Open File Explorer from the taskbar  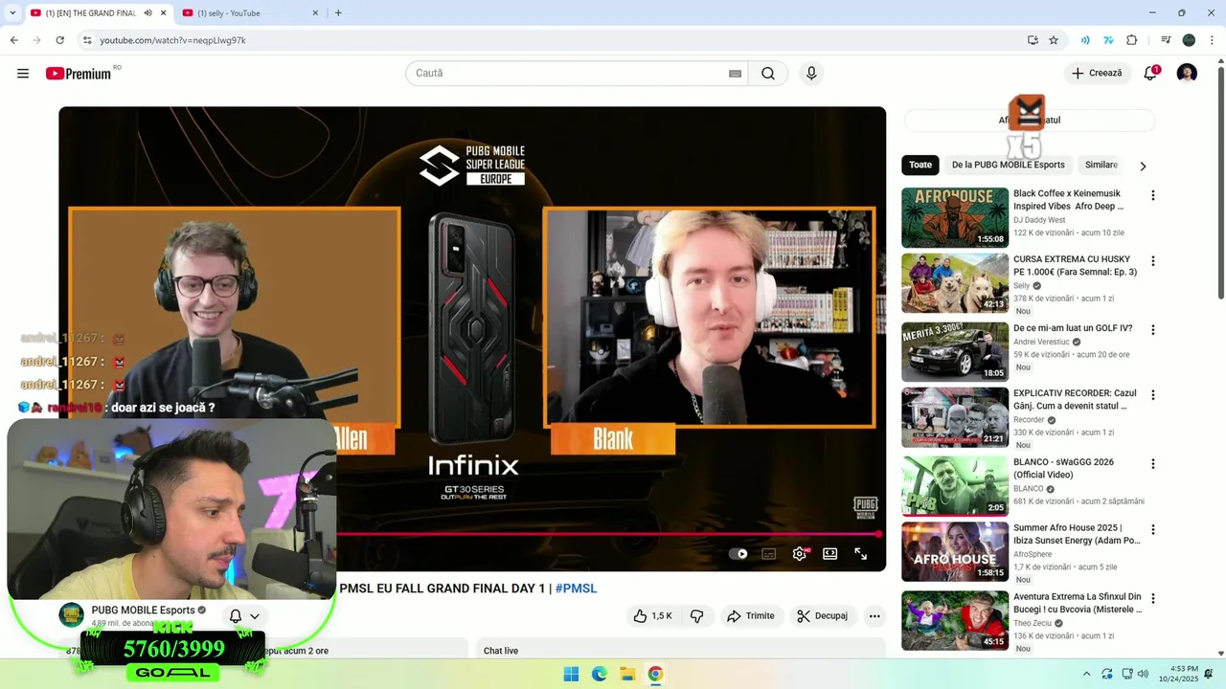626,674
